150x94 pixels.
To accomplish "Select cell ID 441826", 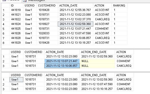I will point(16,33).
